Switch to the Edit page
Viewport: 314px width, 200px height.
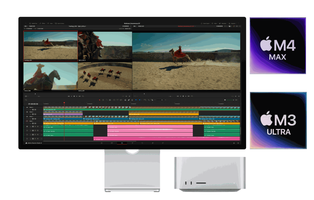(x=122, y=143)
